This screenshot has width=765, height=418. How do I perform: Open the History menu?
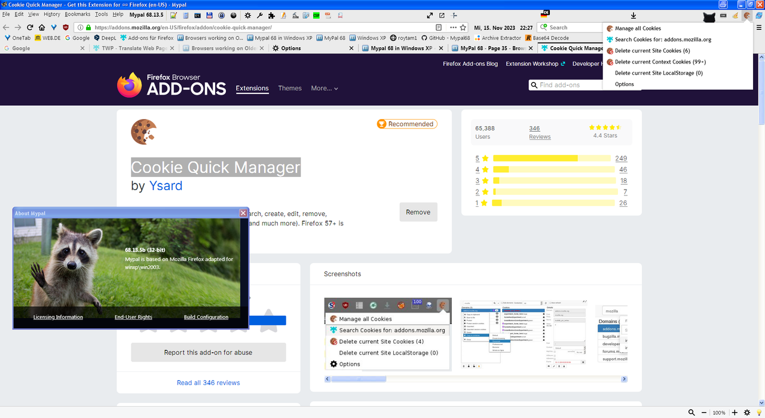52,14
